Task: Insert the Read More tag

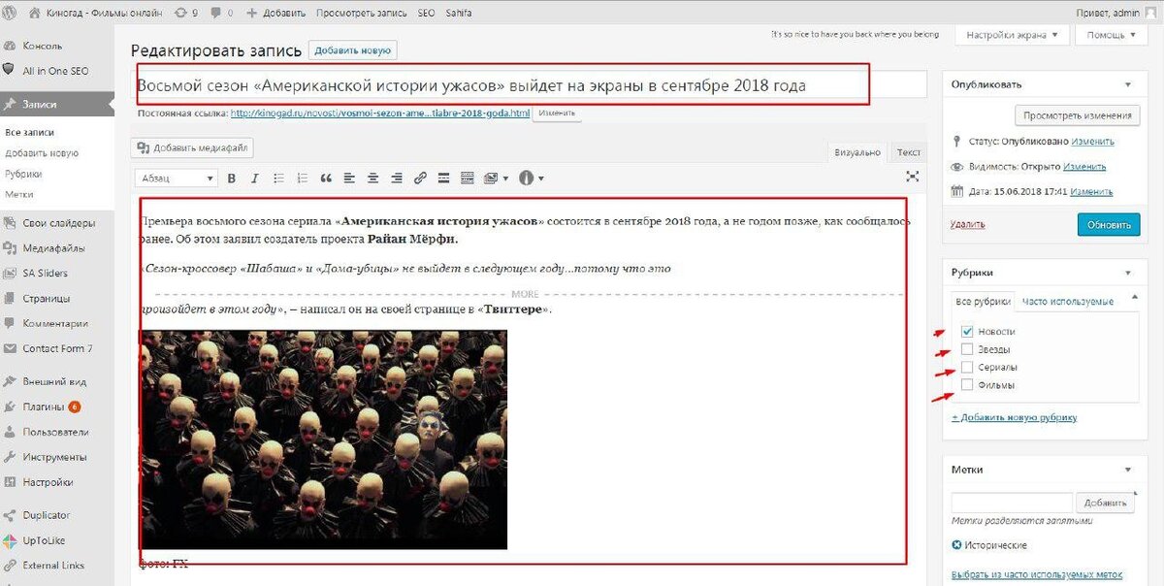Action: tap(443, 179)
